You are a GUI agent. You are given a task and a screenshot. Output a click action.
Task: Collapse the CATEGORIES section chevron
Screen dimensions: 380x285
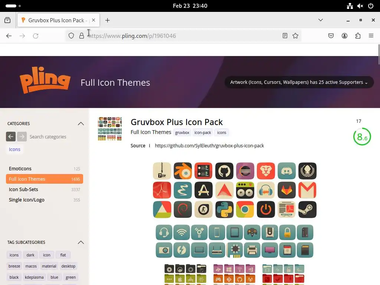[x=81, y=124]
